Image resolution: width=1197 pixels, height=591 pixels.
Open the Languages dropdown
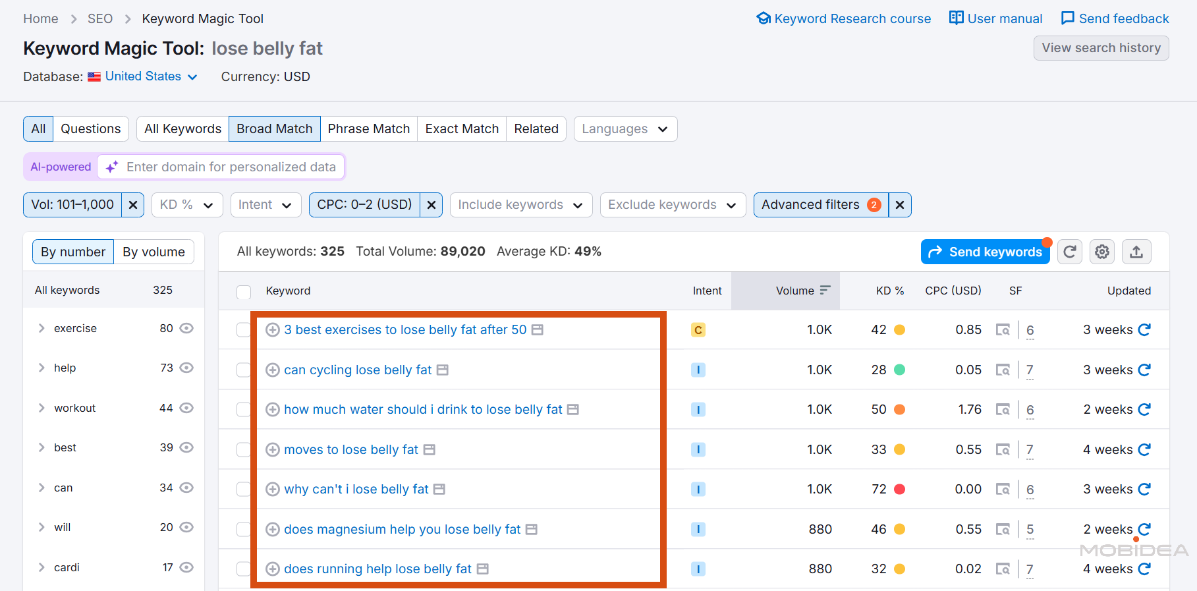(625, 128)
